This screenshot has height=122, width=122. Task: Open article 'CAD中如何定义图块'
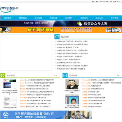[94, 95]
